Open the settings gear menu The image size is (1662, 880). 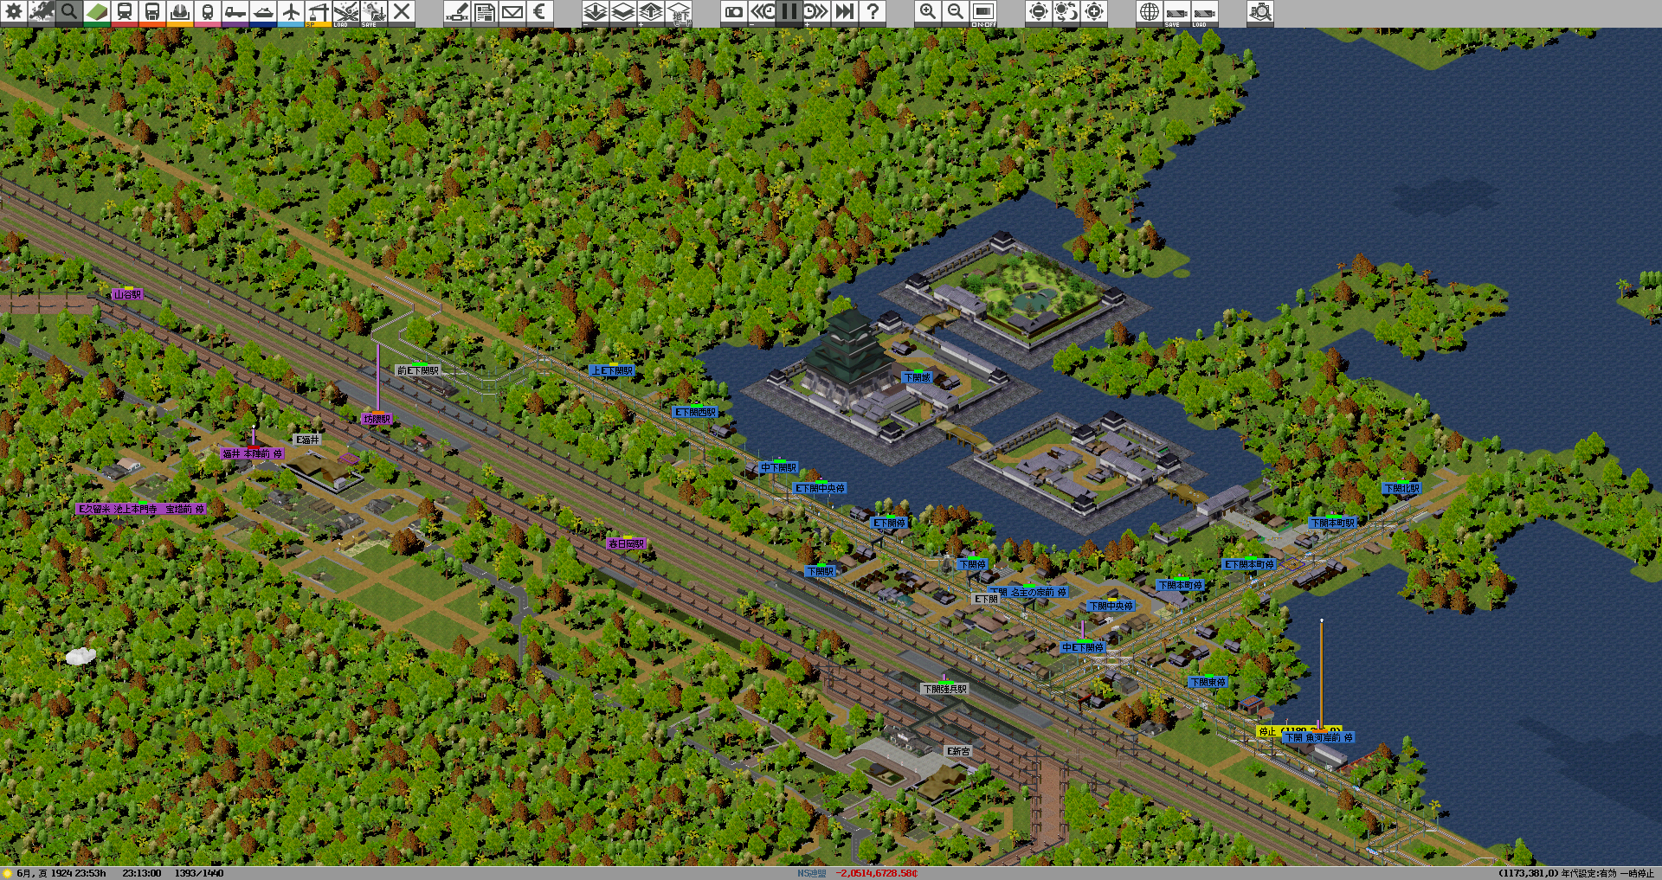tap(14, 12)
